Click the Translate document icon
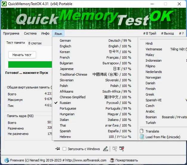This screenshot has width=187, height=165. [x=142, y=131]
